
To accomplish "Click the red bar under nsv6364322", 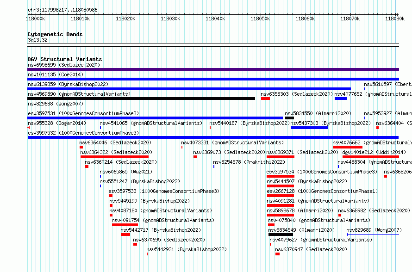I will coord(114,157).
